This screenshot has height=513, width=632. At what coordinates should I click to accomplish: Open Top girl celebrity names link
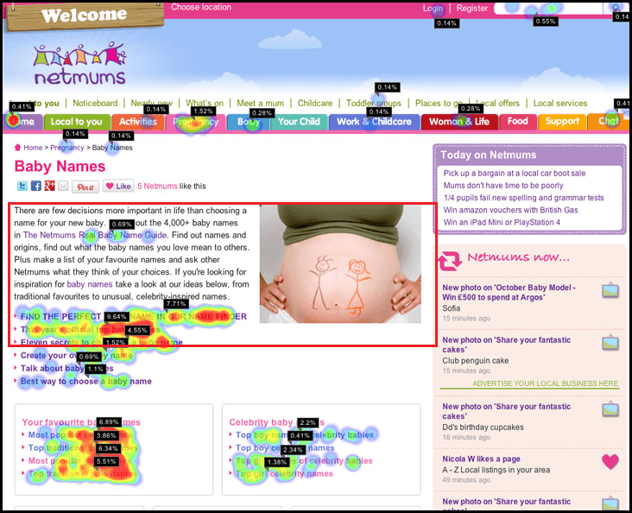point(284,473)
